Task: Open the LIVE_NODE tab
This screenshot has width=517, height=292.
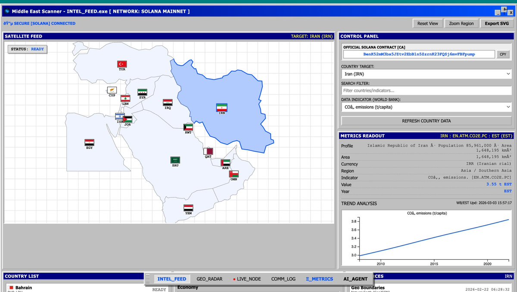Action: 247,279
